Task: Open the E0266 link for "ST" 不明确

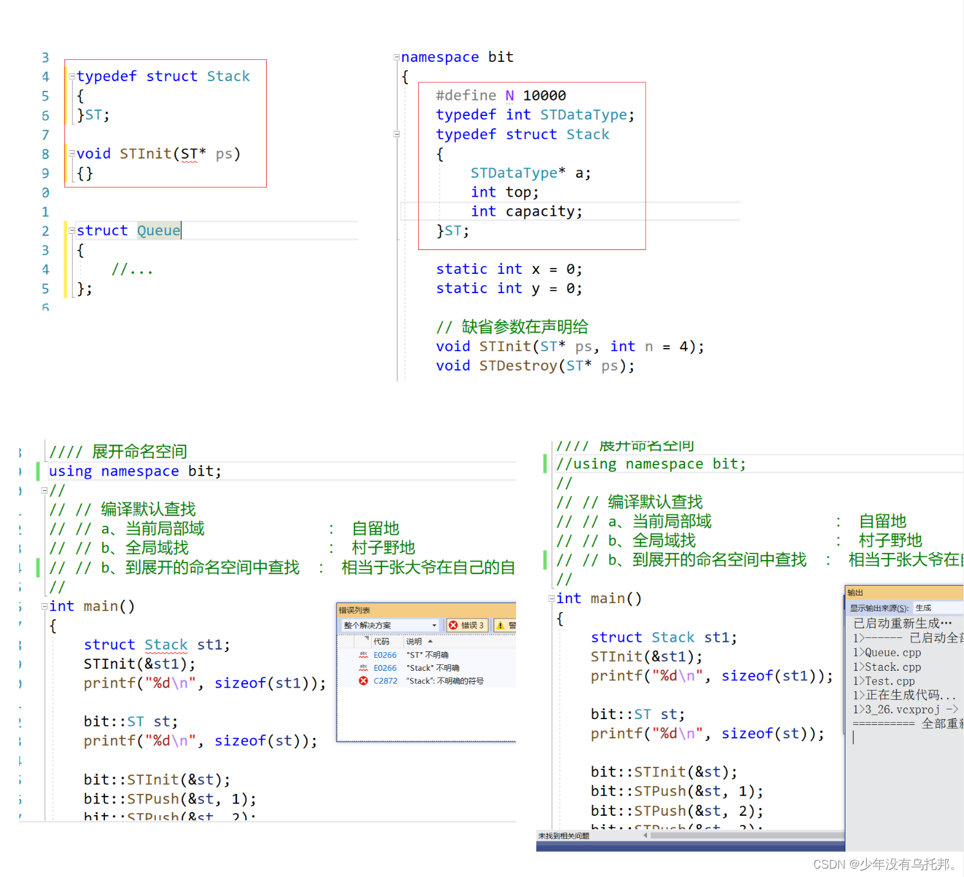Action: (x=385, y=655)
